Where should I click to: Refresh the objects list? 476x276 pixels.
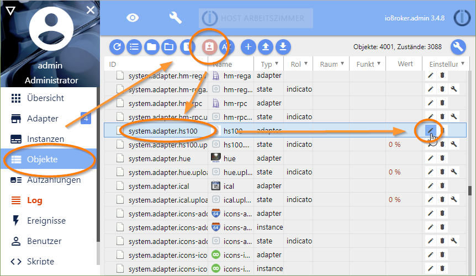pyautogui.click(x=117, y=47)
